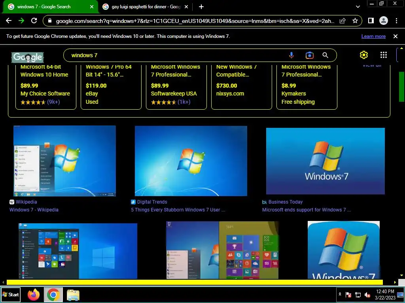Click the green vertical scrollbar thumb
Screen dimensions: 405x303
pyautogui.click(x=402, y=86)
